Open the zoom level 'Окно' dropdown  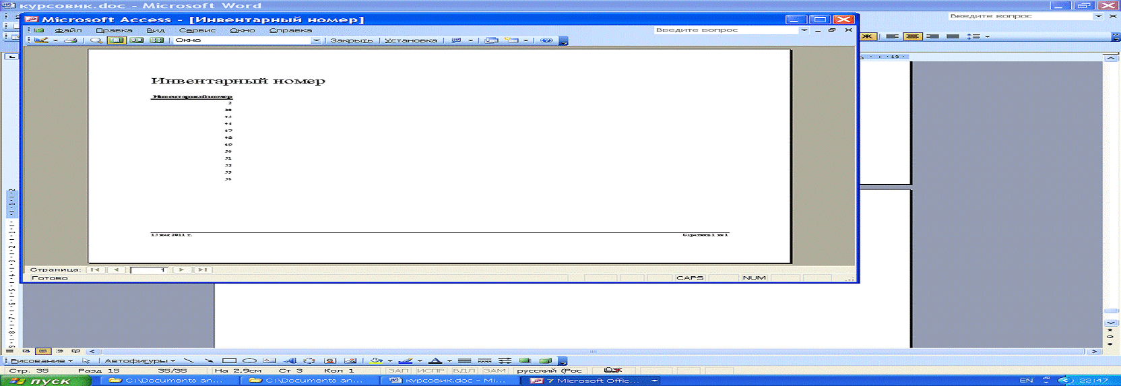[315, 40]
